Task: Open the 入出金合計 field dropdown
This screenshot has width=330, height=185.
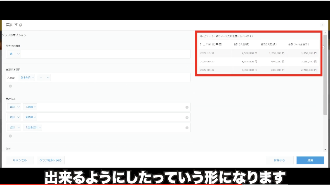Action: (33, 128)
